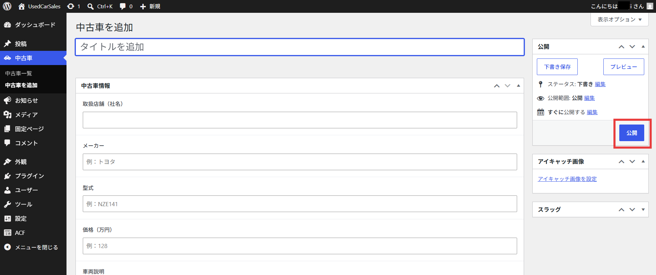The height and width of the screenshot is (275, 656).
Task: Toggle the 公開 panel collapse triangle
Action: tap(643, 47)
